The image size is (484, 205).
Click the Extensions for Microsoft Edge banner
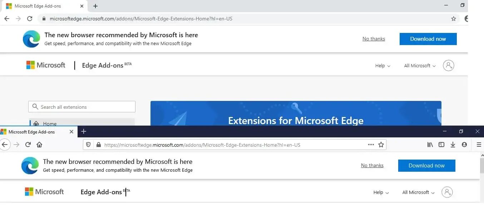pos(296,113)
